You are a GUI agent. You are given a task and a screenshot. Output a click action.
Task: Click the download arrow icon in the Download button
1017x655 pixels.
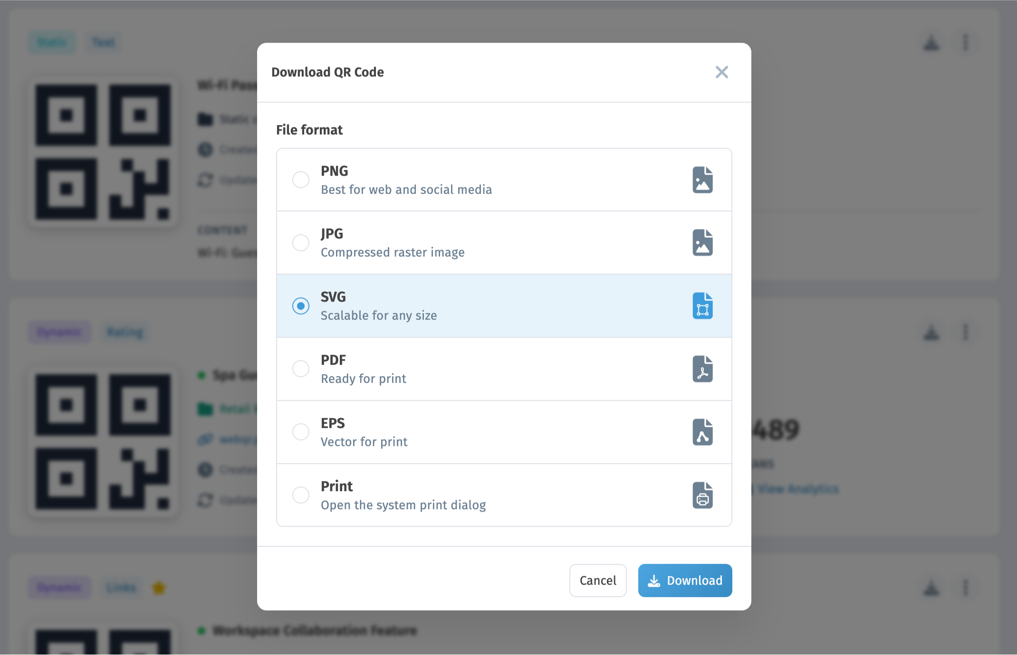tap(654, 581)
